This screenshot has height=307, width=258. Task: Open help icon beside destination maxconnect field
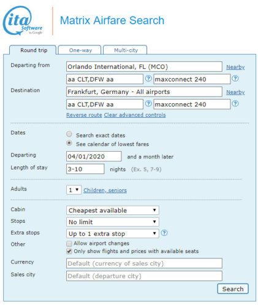[x=235, y=104]
